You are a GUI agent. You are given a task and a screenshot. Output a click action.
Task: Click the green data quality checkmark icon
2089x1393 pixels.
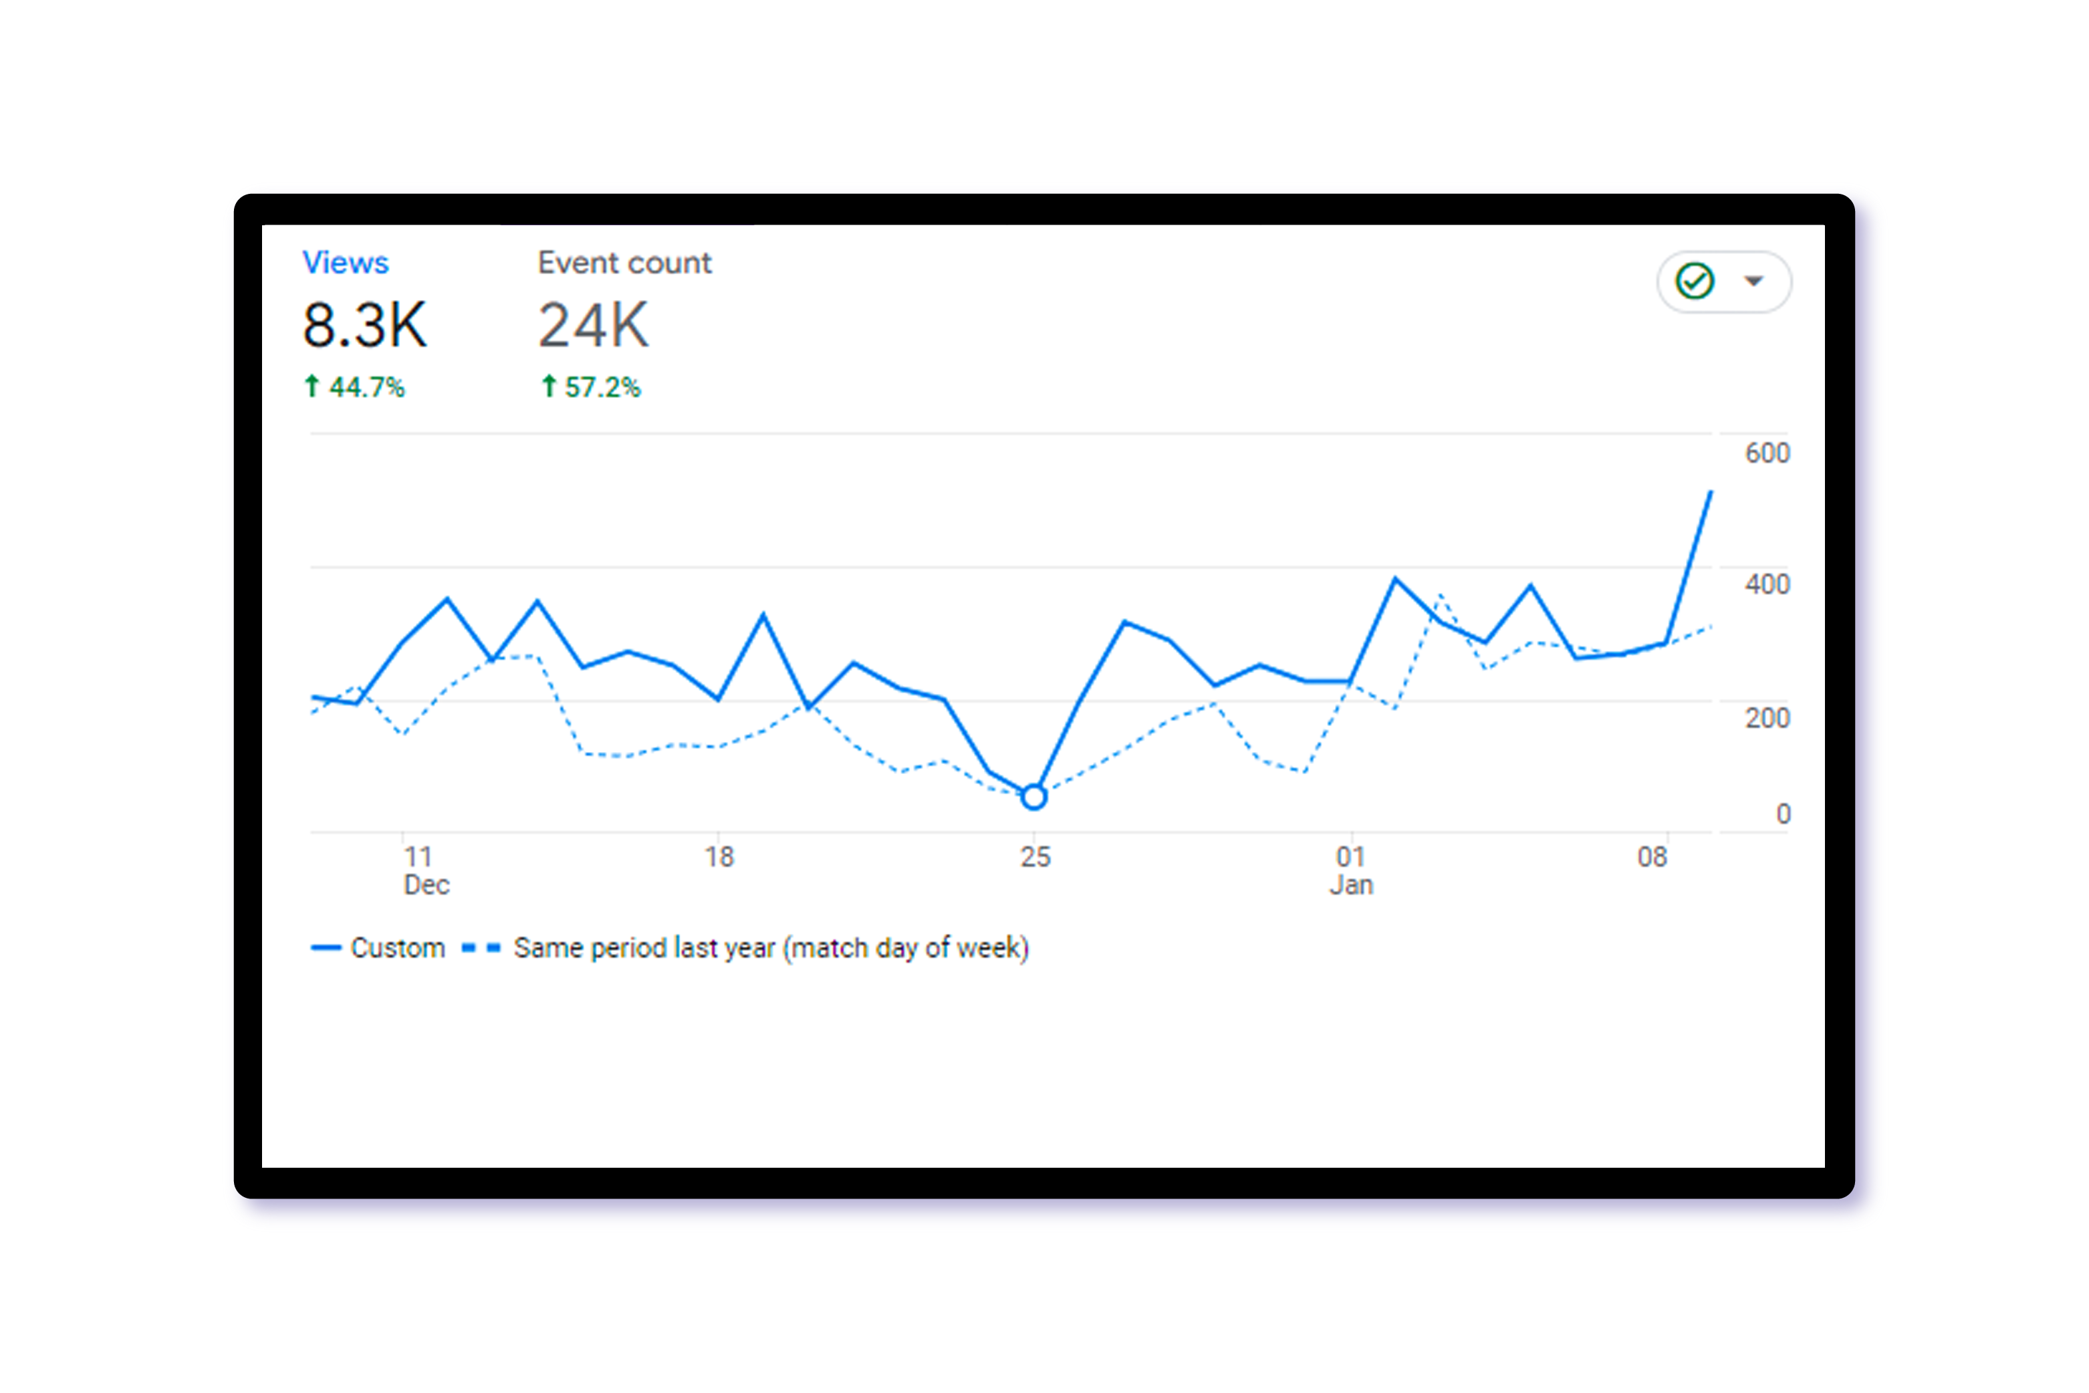point(1693,281)
